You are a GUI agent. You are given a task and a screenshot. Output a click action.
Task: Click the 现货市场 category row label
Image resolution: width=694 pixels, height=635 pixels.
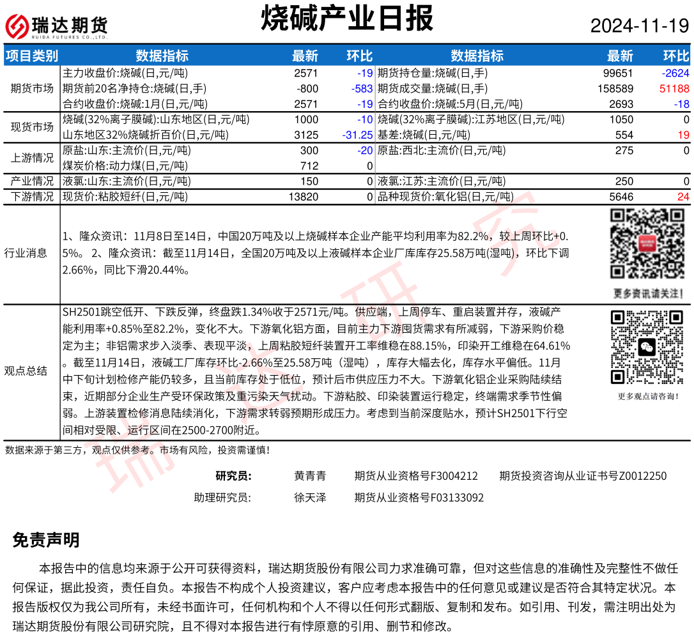point(32,126)
